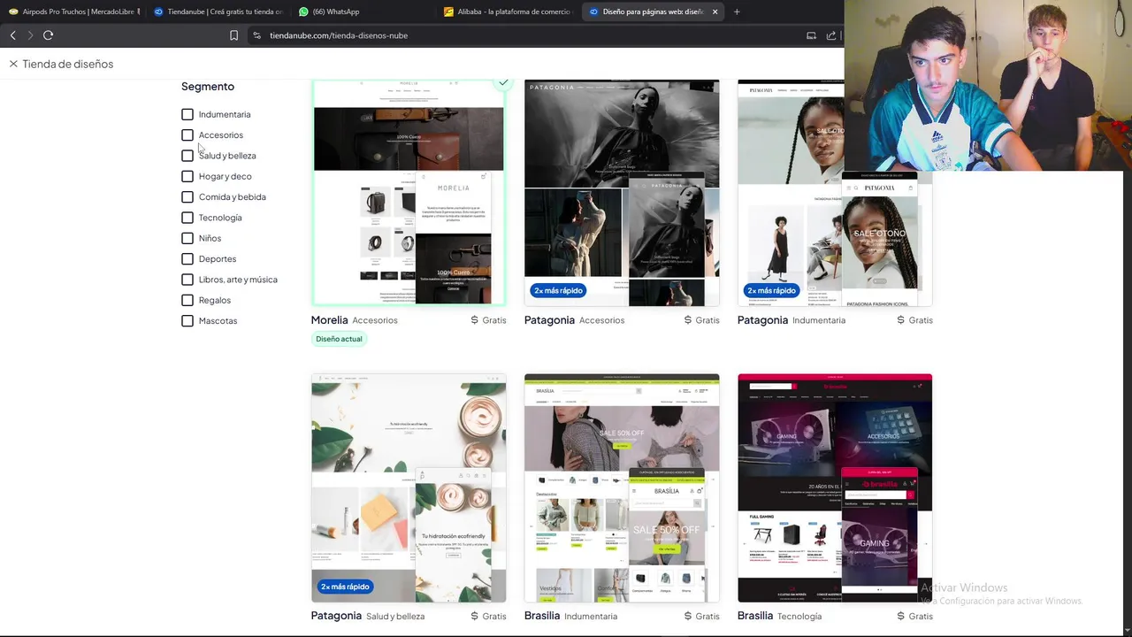
Task: Reload the page with the refresh icon
Action: pos(48,35)
